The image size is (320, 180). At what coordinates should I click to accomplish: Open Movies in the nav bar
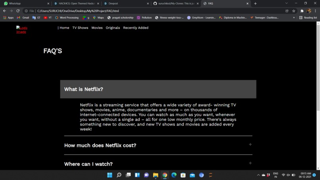[97, 28]
